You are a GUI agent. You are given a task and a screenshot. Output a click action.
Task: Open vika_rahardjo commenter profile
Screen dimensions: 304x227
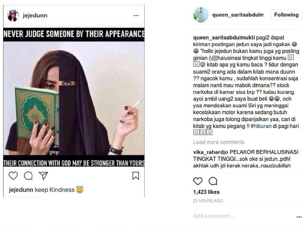[211, 152]
